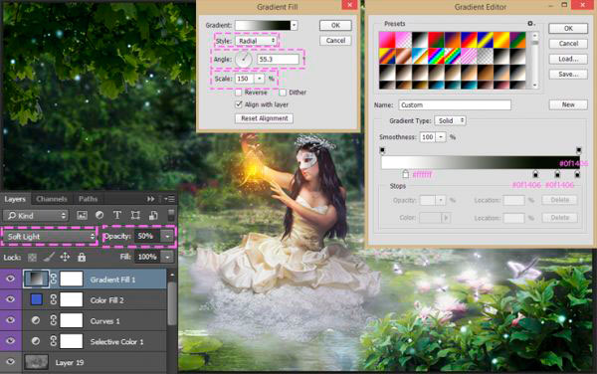Screen dimensions: 597x374
Task: Filter layers by smart object icon
Action: (153, 215)
